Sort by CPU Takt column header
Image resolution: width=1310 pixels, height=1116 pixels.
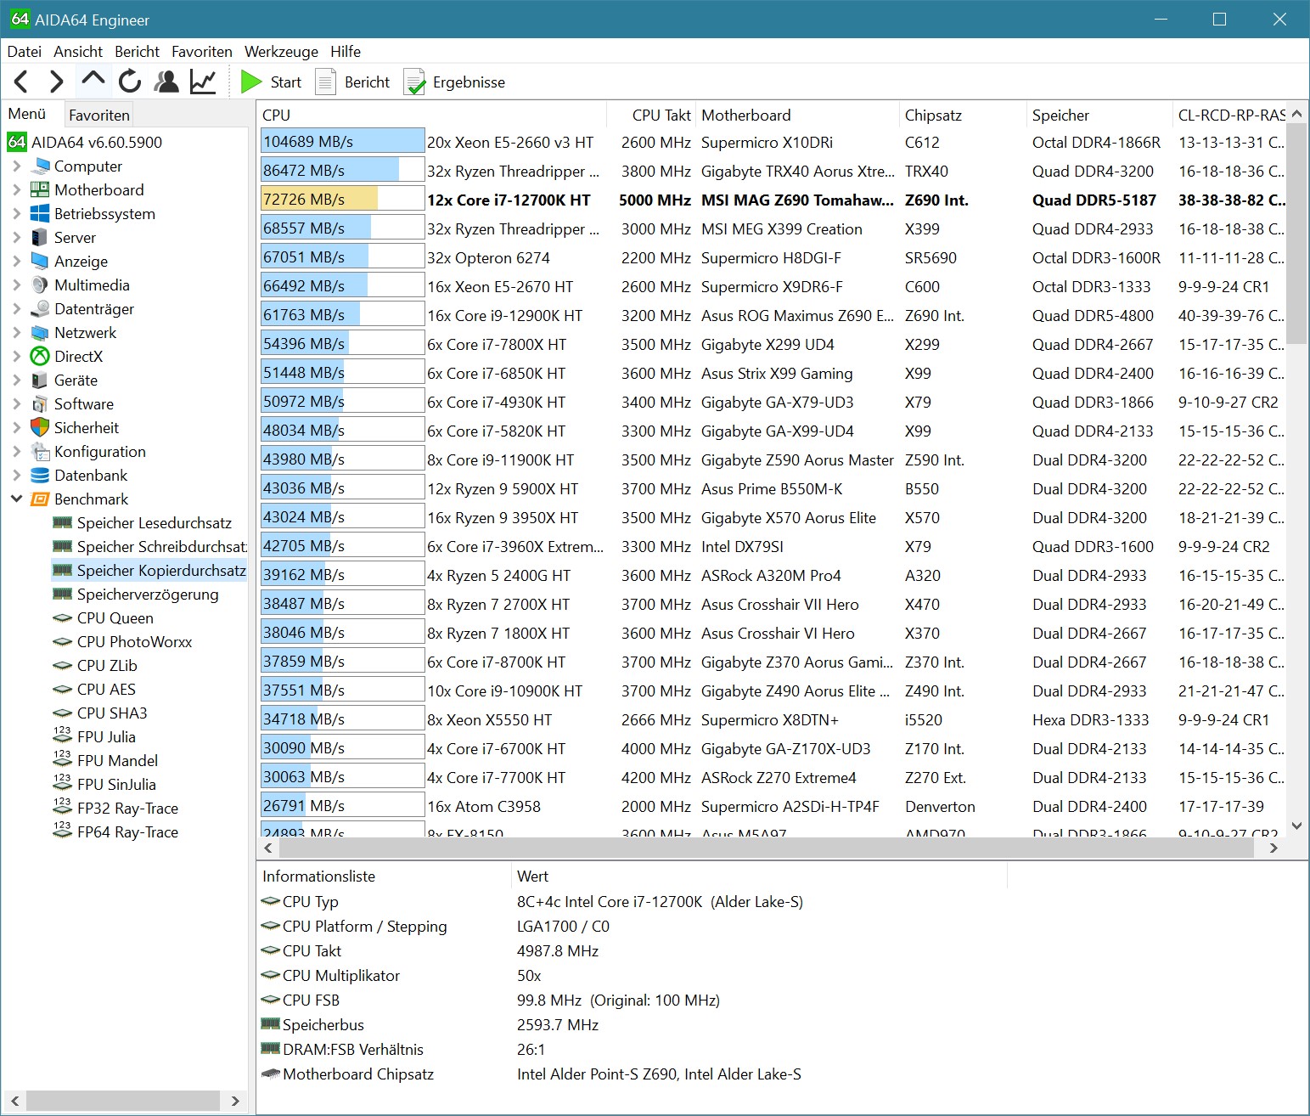point(651,115)
